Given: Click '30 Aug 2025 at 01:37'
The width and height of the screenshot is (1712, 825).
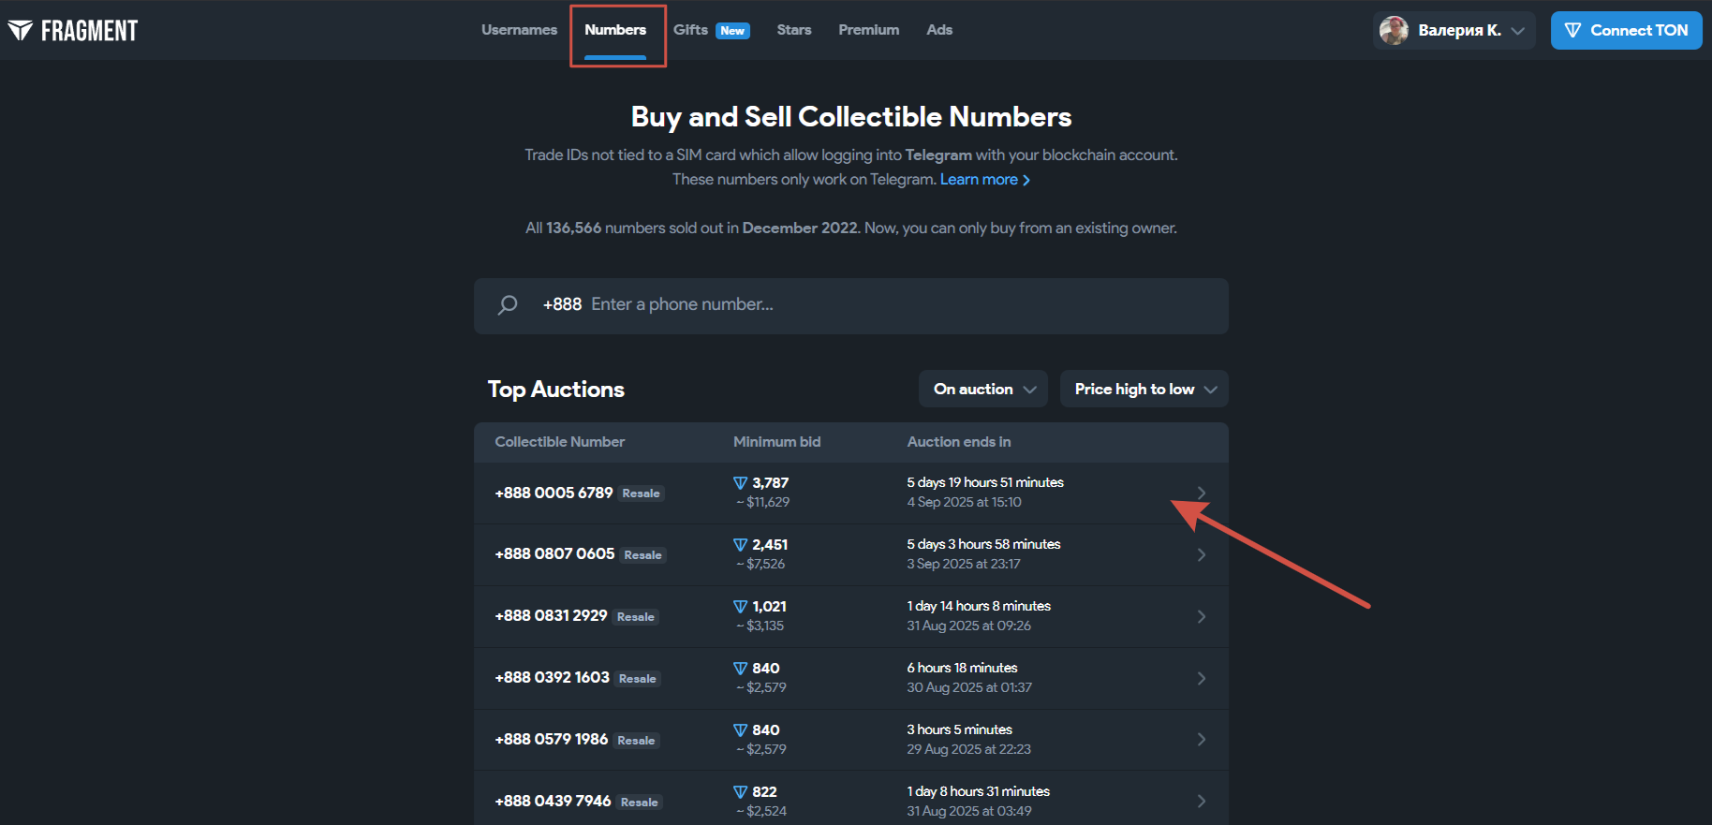Looking at the screenshot, I should point(969,688).
